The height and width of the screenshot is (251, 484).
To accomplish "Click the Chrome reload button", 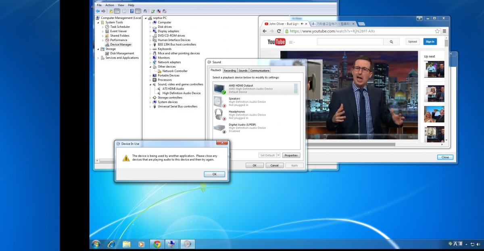I will coord(279,31).
